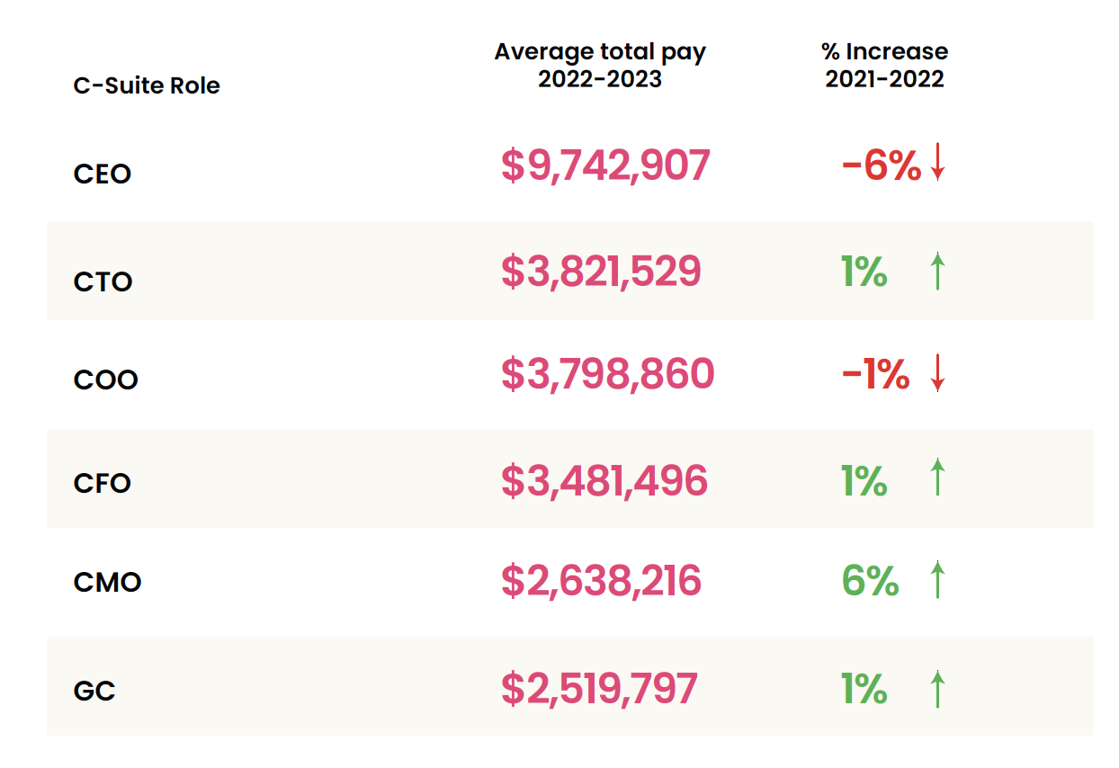Click the green up arrow in CTO row

pos(937,272)
